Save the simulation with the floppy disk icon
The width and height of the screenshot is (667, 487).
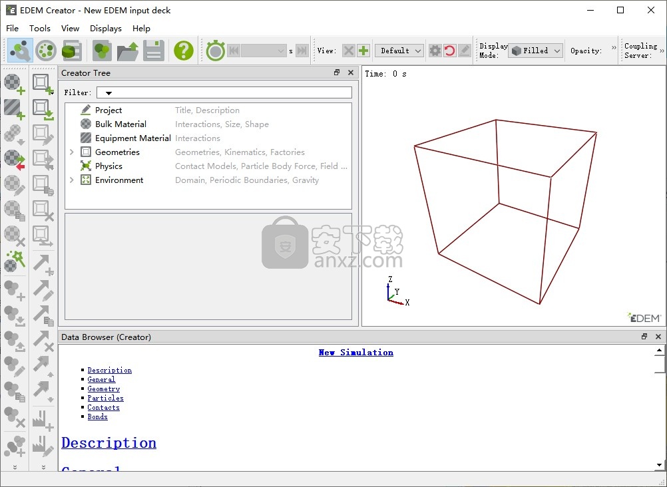[x=154, y=51]
